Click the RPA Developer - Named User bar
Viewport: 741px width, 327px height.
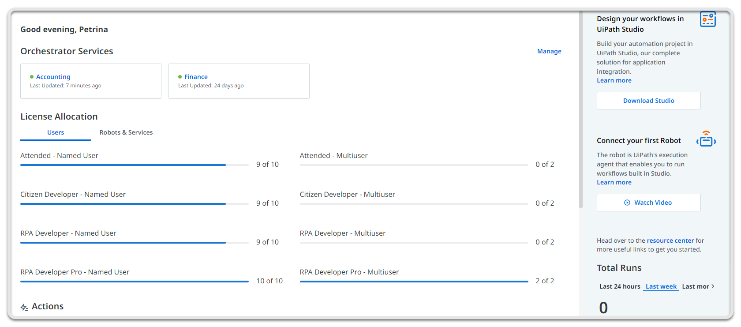(135, 243)
